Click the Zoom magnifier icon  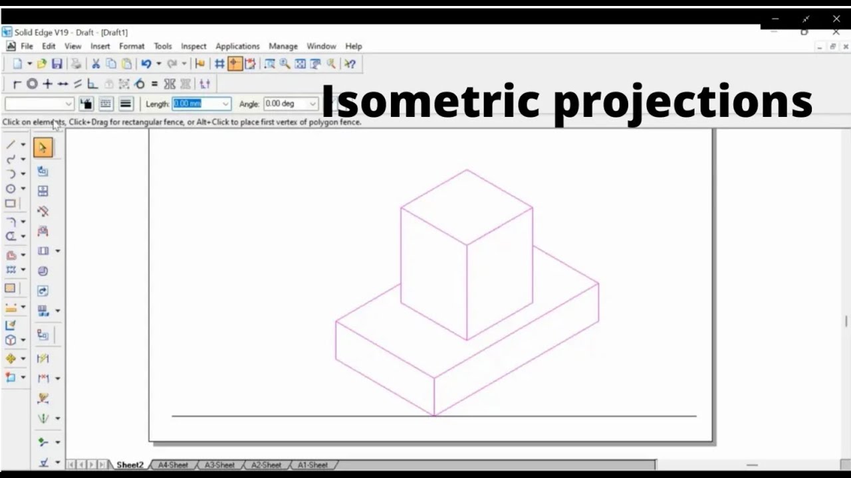pyautogui.click(x=285, y=64)
